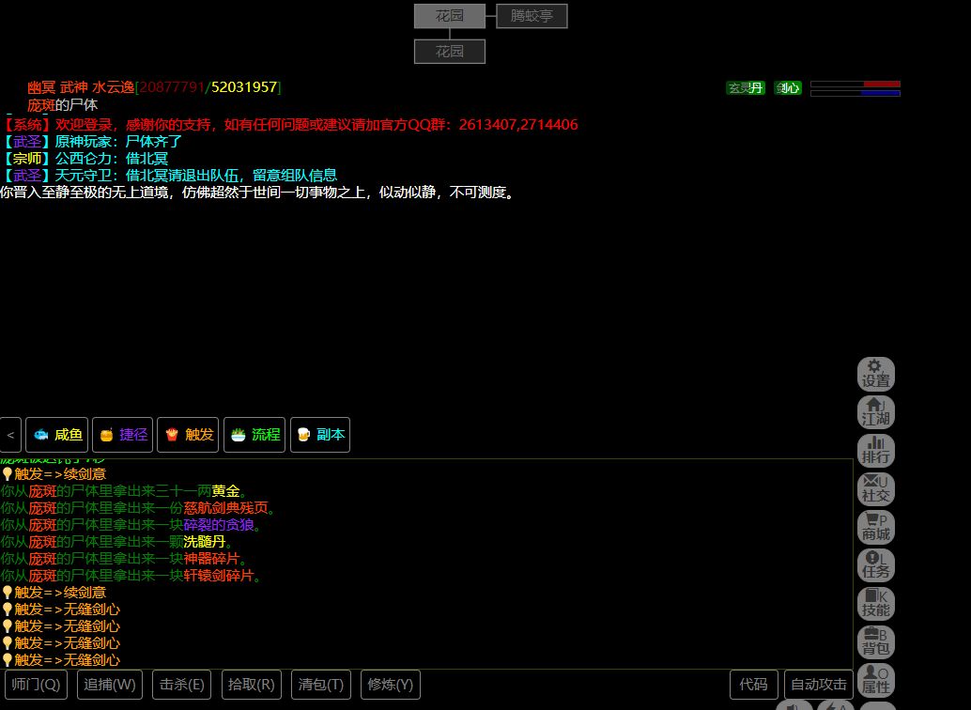
Task: Click the 修炼(Y) button
Action: click(x=390, y=685)
